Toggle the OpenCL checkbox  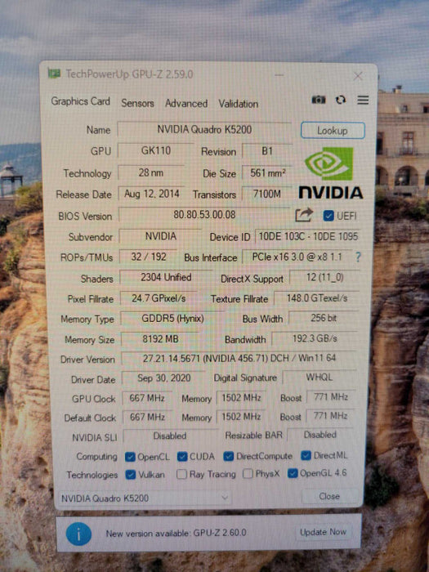[x=130, y=457]
